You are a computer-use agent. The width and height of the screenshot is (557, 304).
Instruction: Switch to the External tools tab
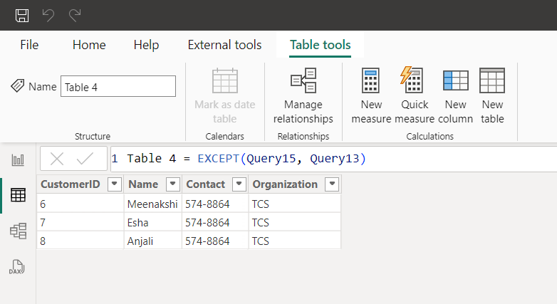(224, 45)
